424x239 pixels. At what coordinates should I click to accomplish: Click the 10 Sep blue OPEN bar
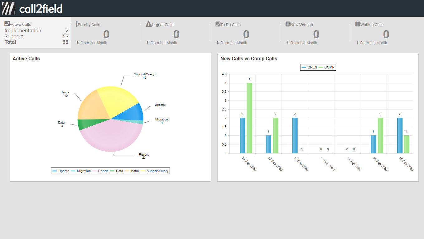point(268,144)
